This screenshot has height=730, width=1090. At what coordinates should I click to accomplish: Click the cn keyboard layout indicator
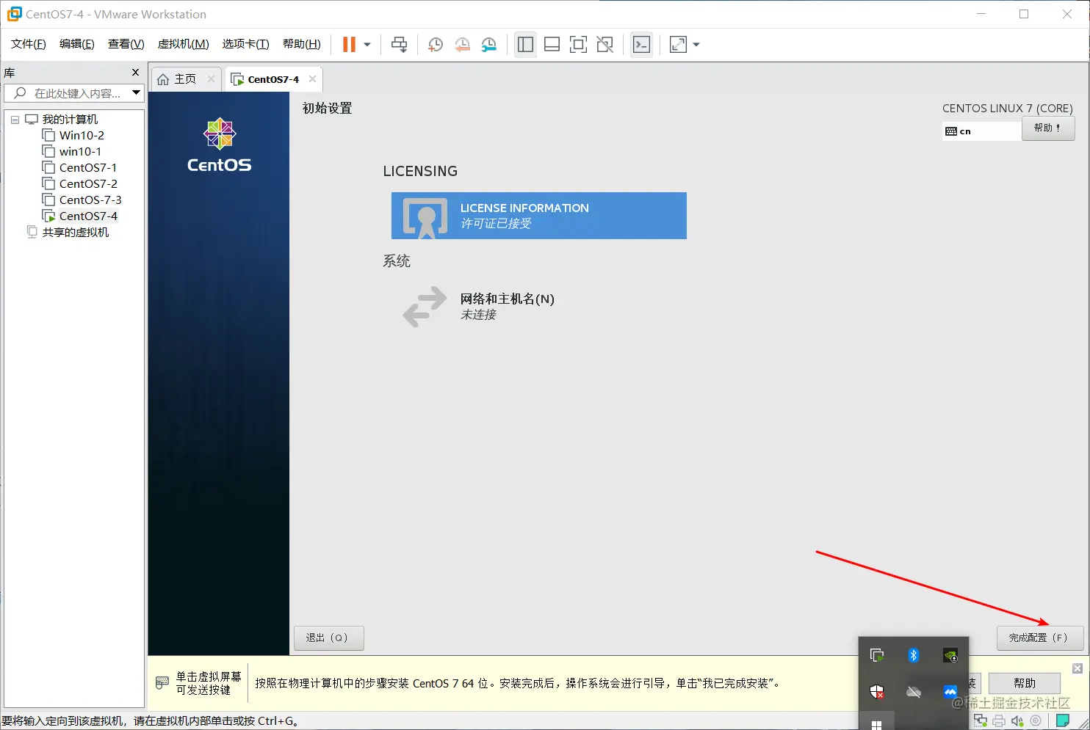point(981,131)
